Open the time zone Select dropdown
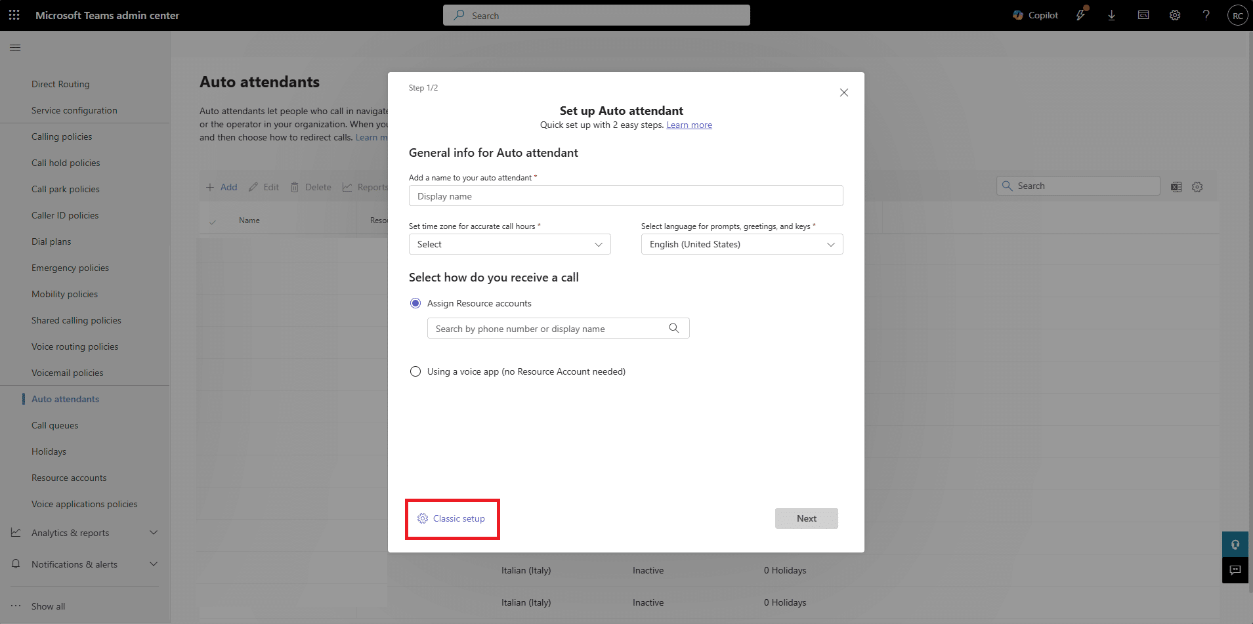 coord(509,244)
